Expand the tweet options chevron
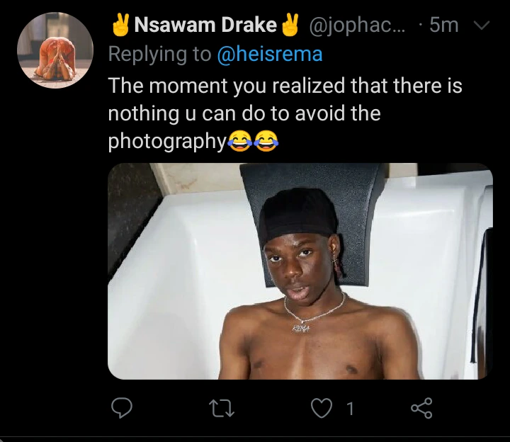 click(x=481, y=25)
